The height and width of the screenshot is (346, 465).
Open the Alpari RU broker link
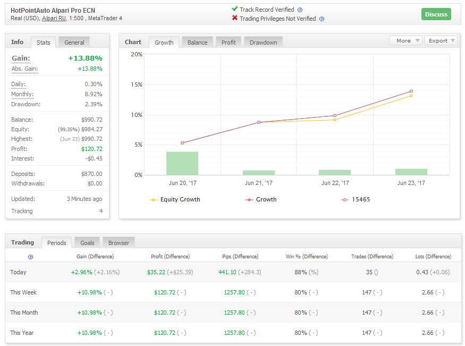(x=54, y=19)
